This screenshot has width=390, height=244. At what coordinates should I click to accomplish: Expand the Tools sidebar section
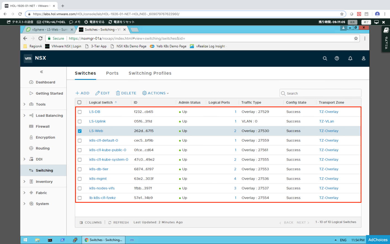pos(24,104)
